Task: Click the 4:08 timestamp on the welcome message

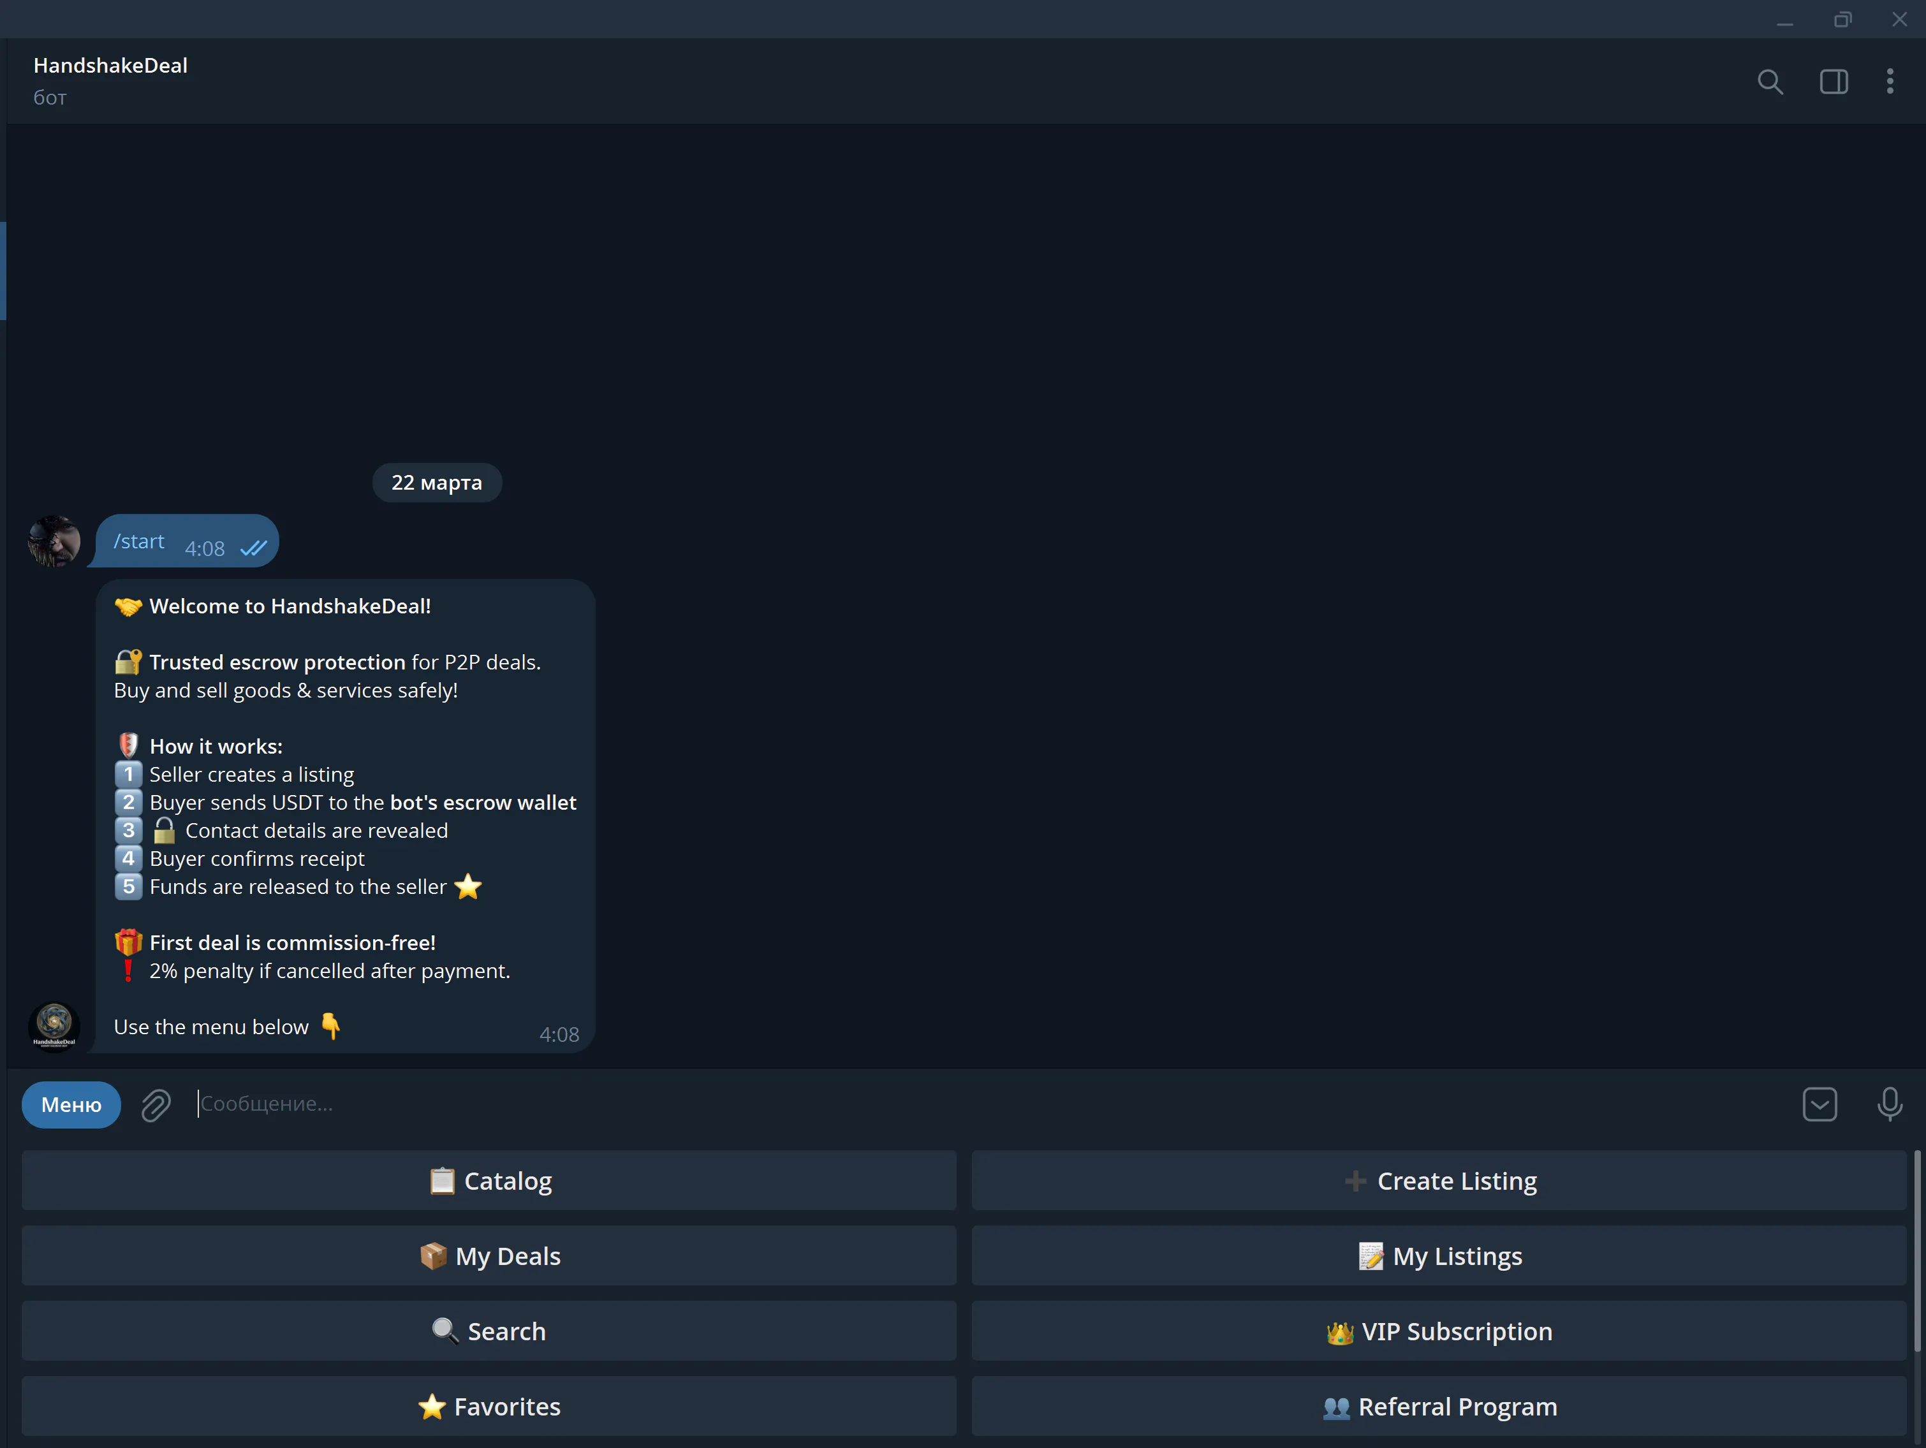Action: [559, 1034]
